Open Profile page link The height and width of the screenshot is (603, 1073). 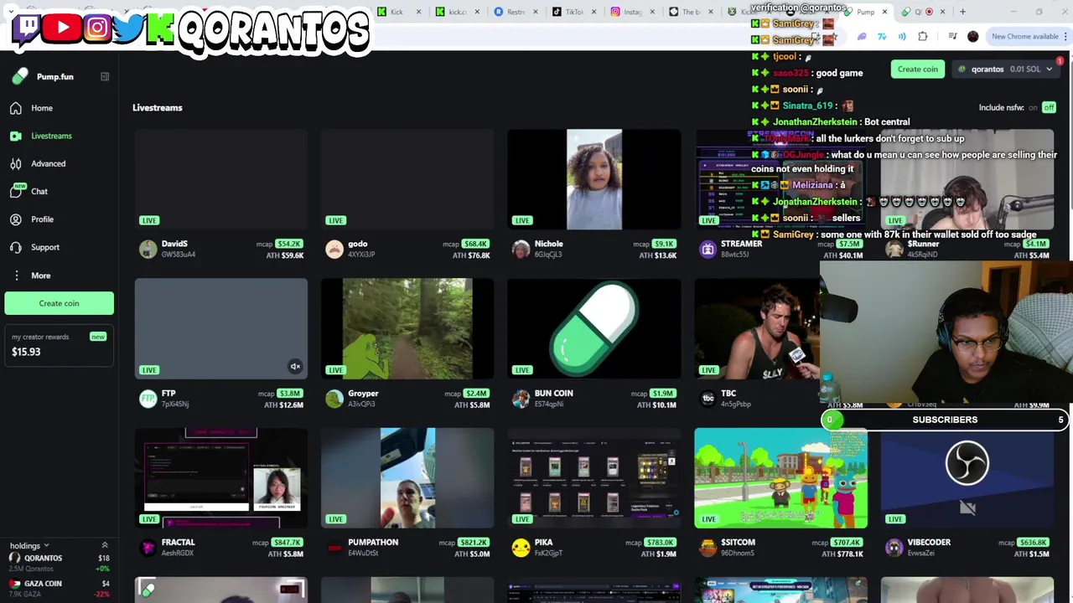42,219
